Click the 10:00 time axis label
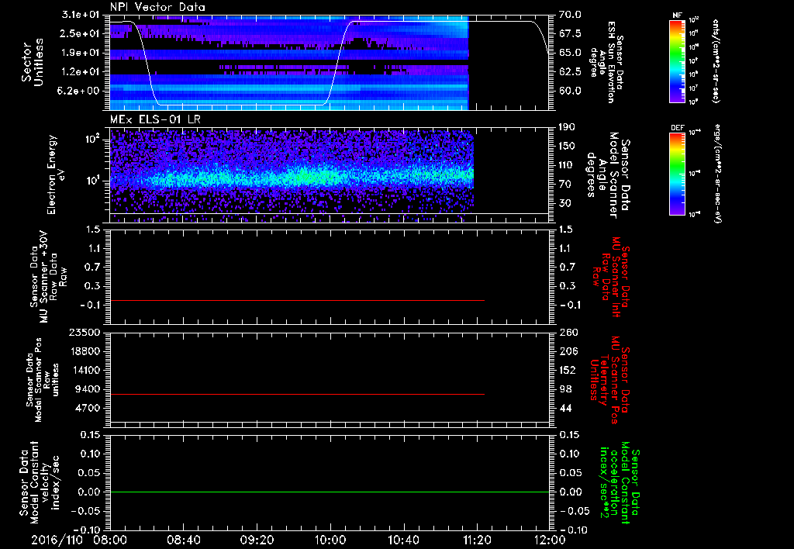Screen dimensions: 794x549 [x=330, y=540]
